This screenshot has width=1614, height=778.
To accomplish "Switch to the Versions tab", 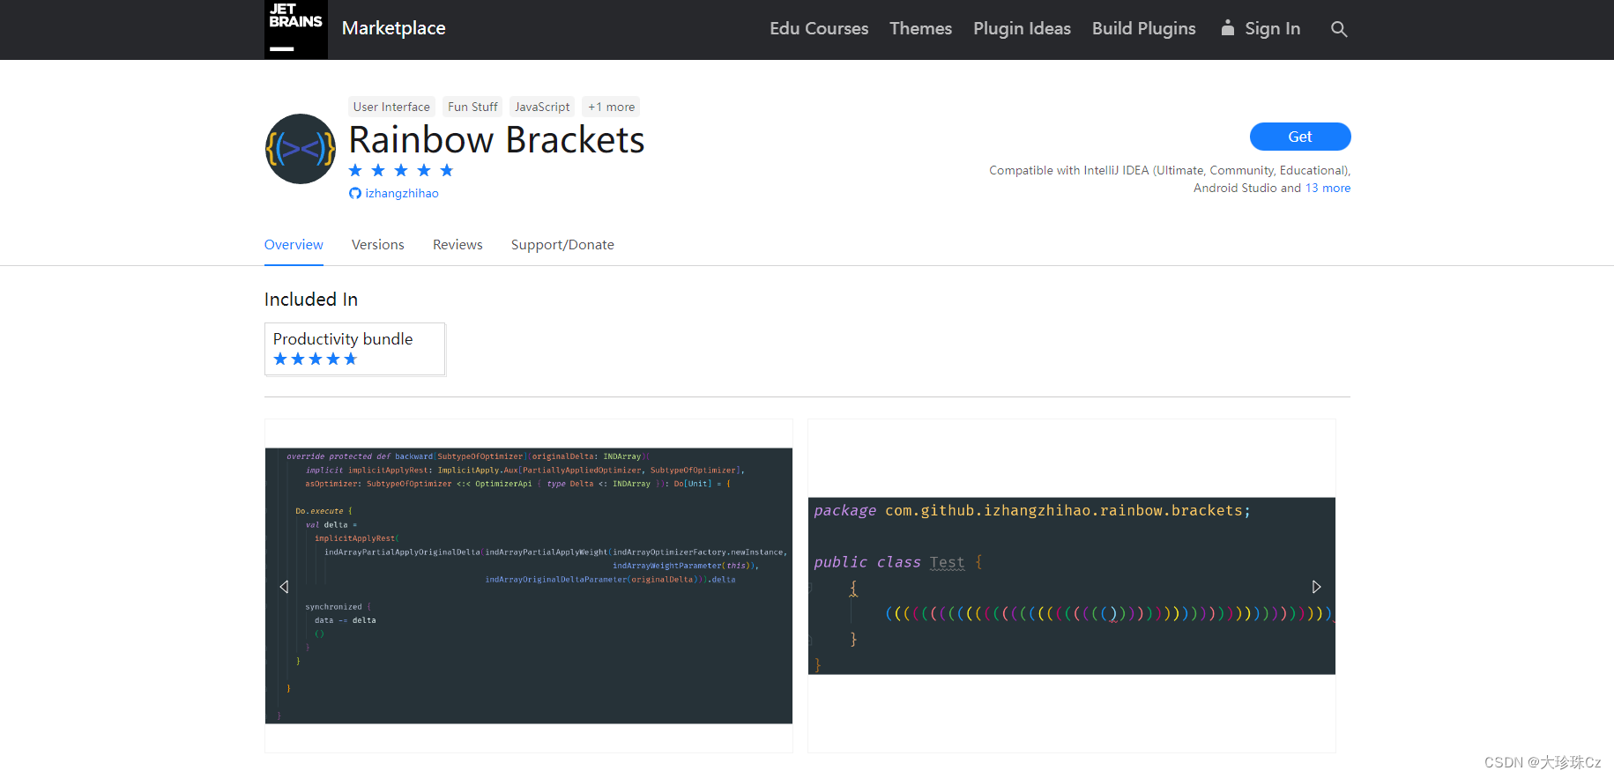I will pyautogui.click(x=378, y=245).
